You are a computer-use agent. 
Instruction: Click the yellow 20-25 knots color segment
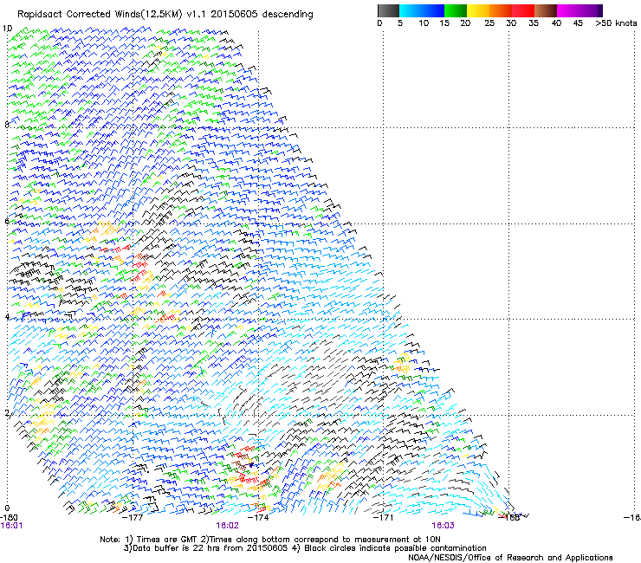(x=478, y=10)
